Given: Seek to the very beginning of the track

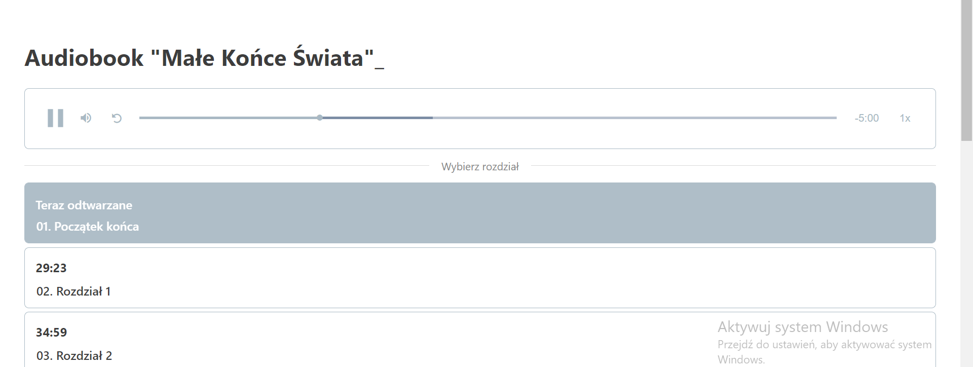Looking at the screenshot, I should (140, 118).
